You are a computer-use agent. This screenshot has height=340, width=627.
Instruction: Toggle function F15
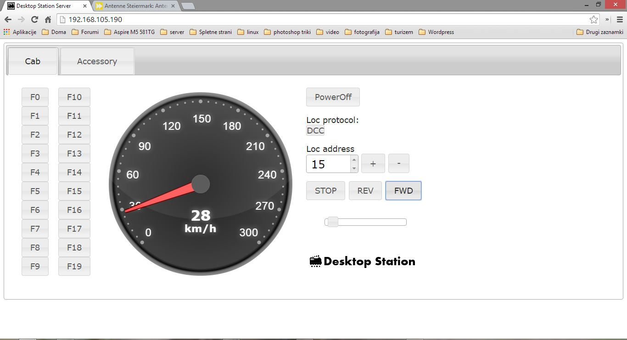pos(74,191)
